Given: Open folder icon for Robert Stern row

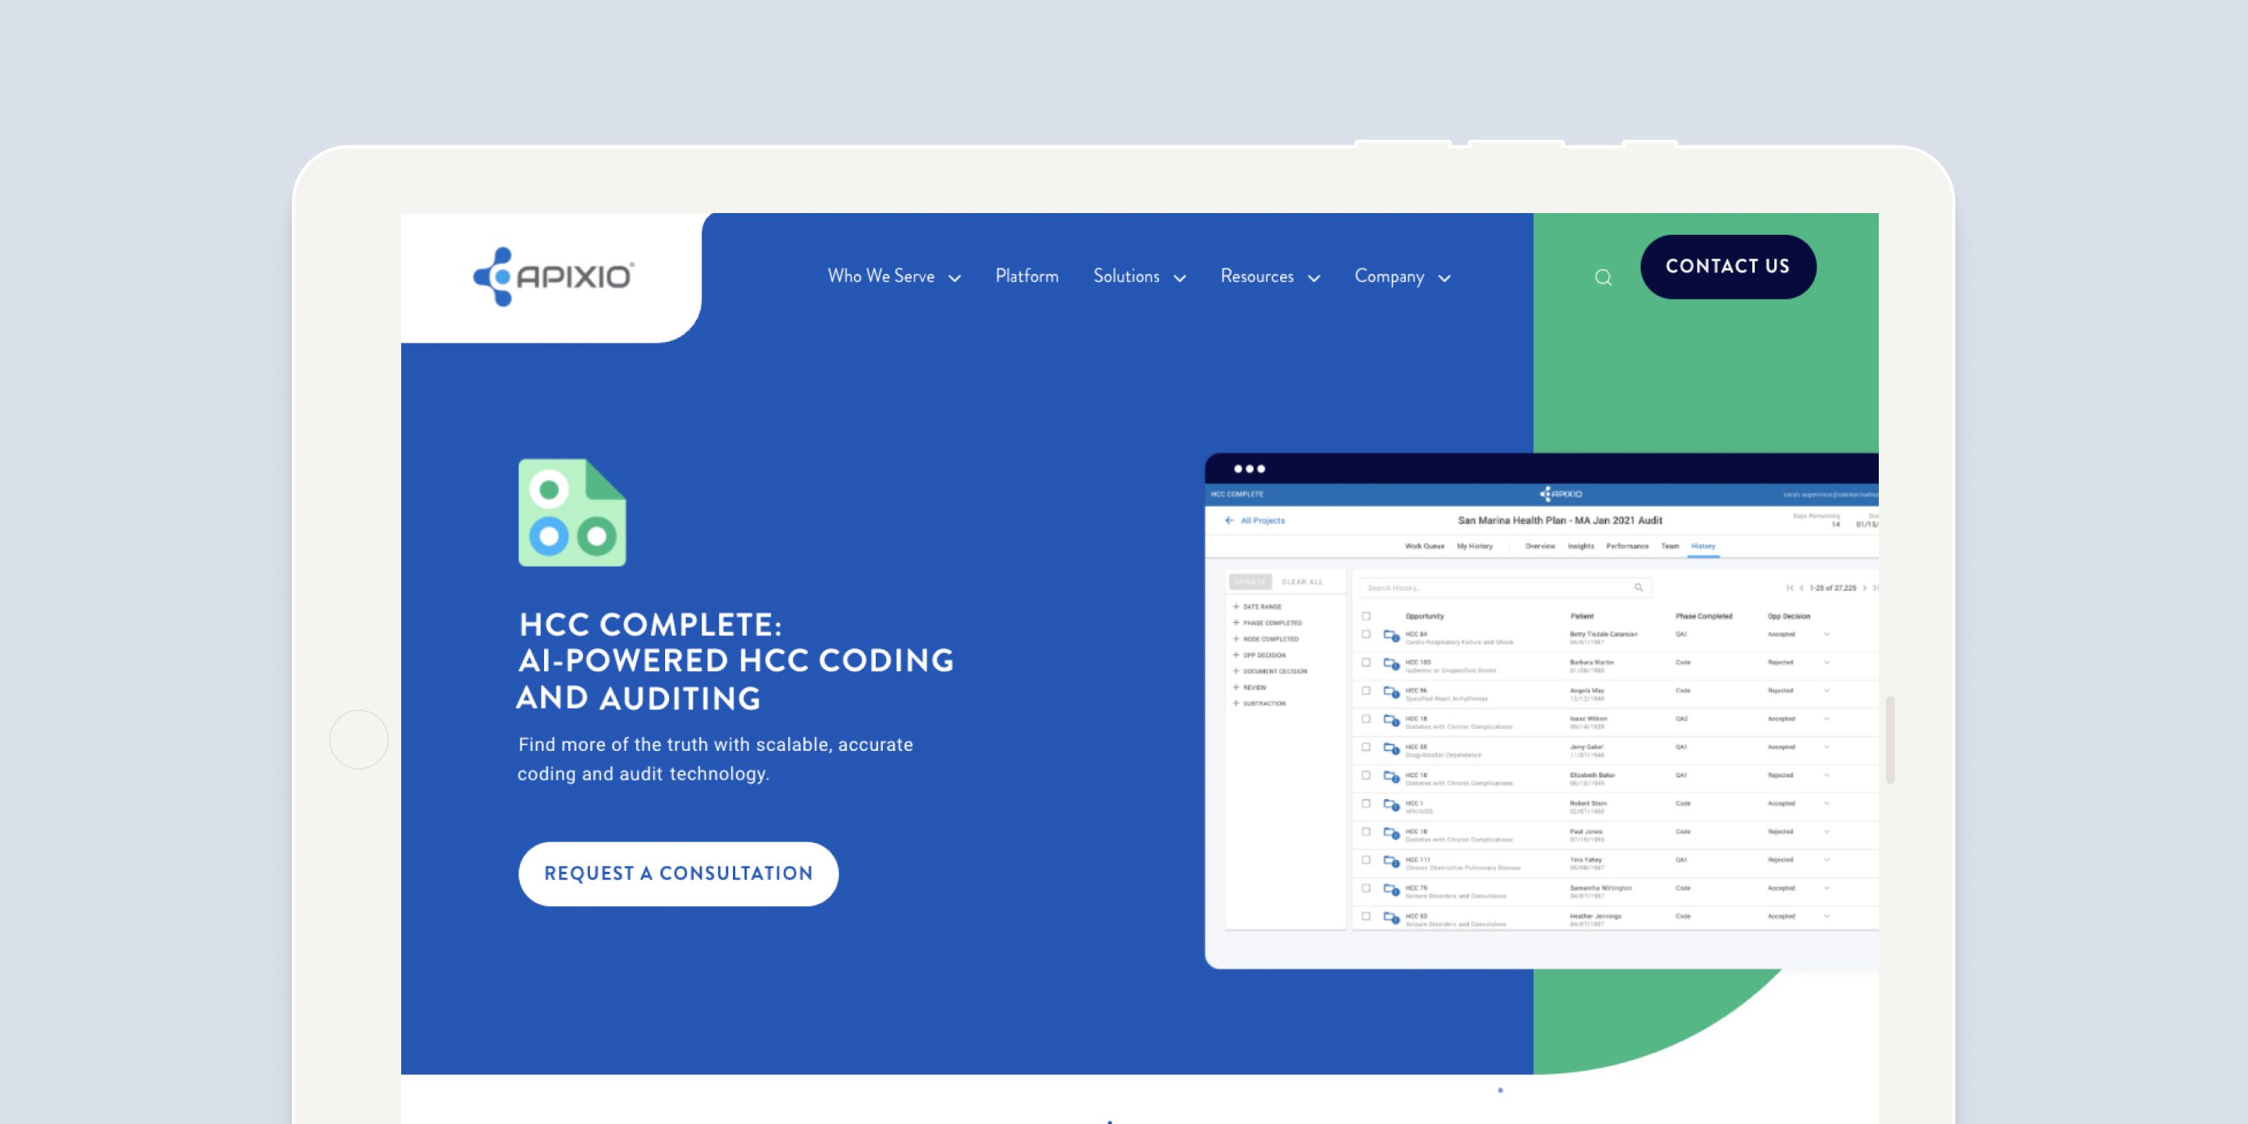Looking at the screenshot, I should coord(1391,806).
